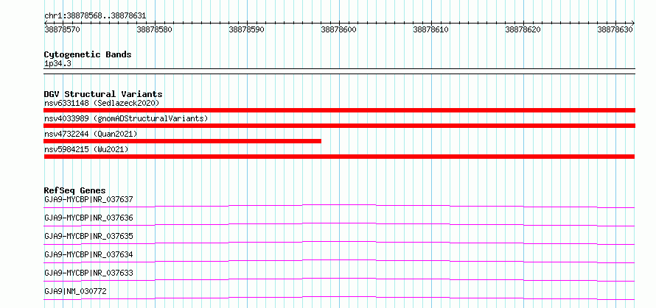Click the Cytogenetic Bands track title
Image resolution: width=656 pixels, height=308 pixels.
point(88,54)
